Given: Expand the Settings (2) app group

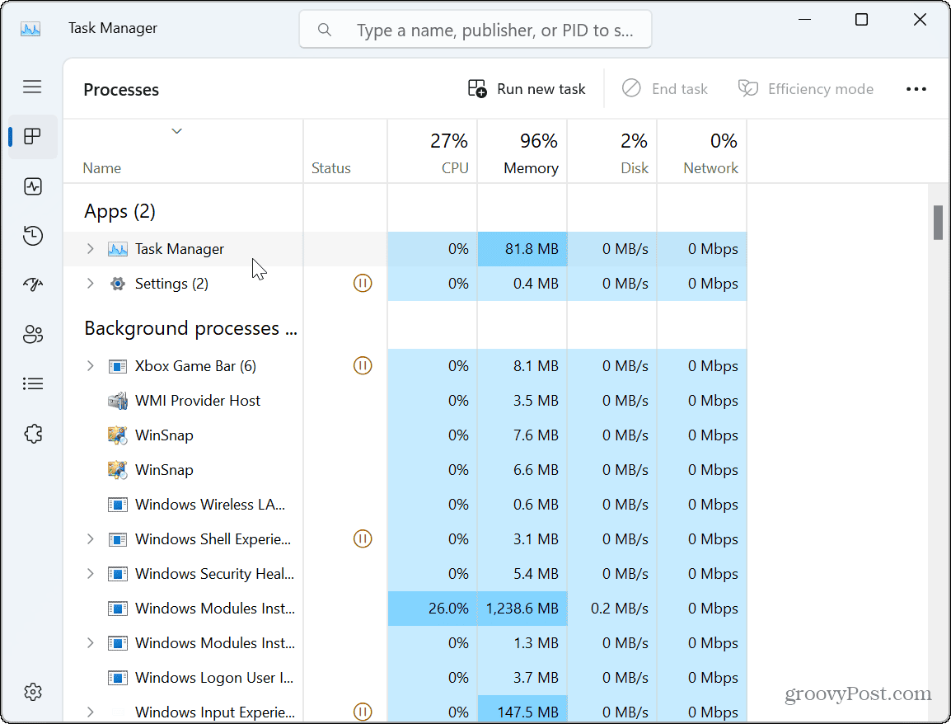Looking at the screenshot, I should pos(91,284).
